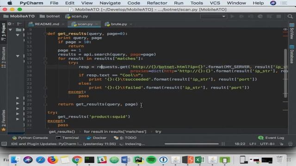
Task: Open the Refactor menu
Action: point(157,3)
